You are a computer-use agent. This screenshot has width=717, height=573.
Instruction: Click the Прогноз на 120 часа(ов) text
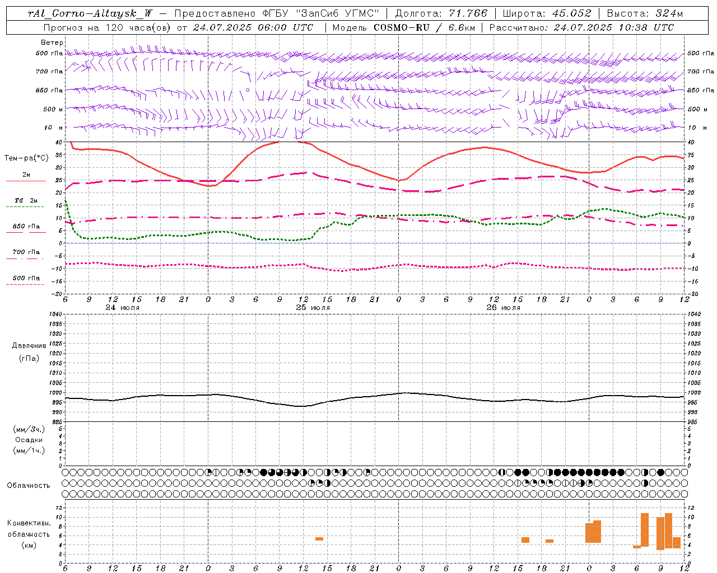(x=108, y=27)
